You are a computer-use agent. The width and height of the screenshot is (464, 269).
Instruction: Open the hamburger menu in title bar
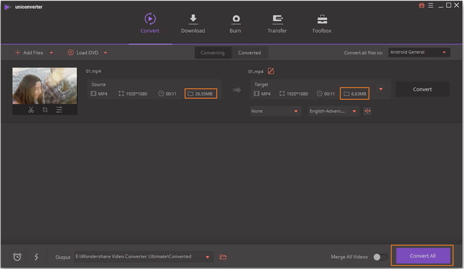point(431,5)
